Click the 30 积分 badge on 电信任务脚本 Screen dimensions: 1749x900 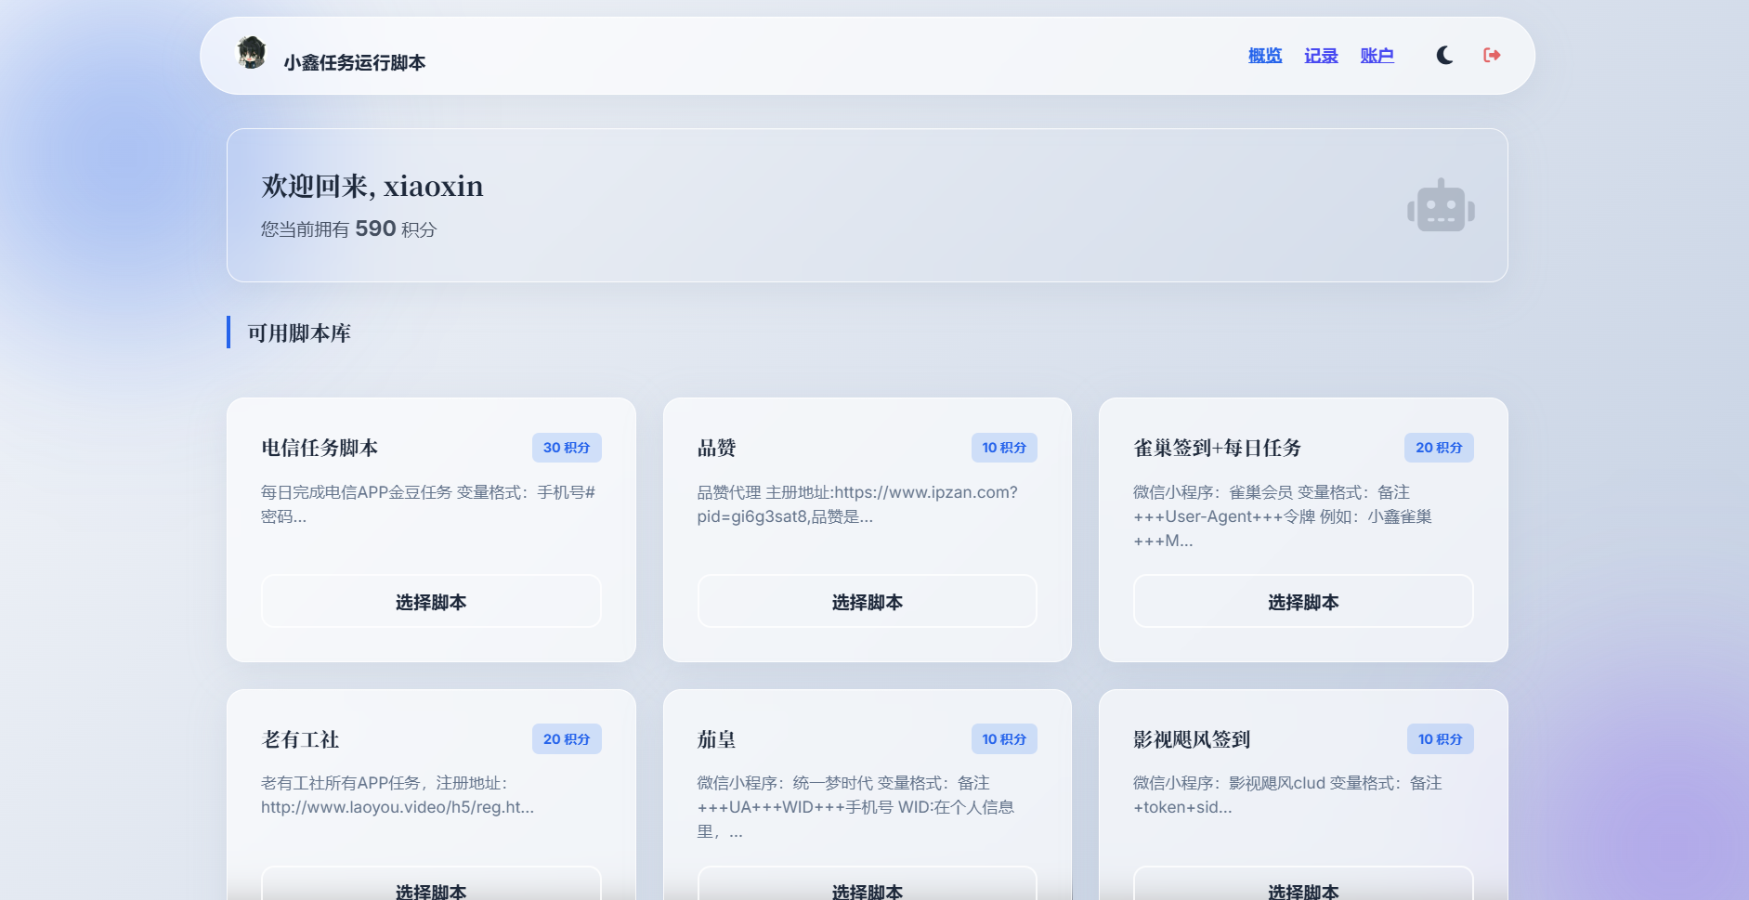(566, 447)
